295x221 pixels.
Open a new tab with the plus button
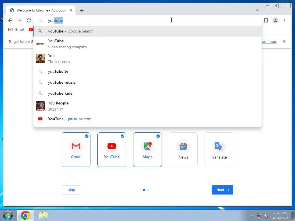click(x=82, y=10)
